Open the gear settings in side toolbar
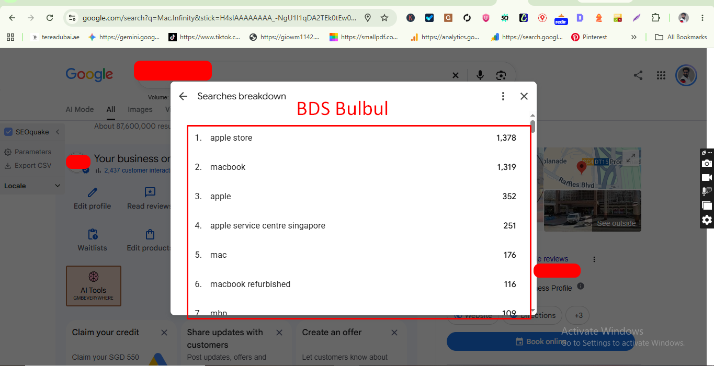The height and width of the screenshot is (366, 714). point(707,220)
